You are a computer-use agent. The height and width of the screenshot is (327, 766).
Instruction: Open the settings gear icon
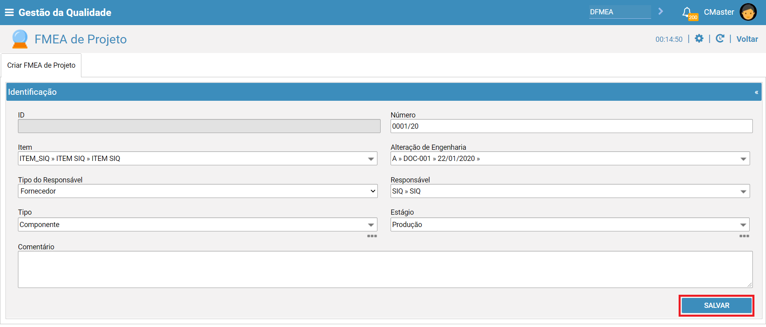pos(699,39)
